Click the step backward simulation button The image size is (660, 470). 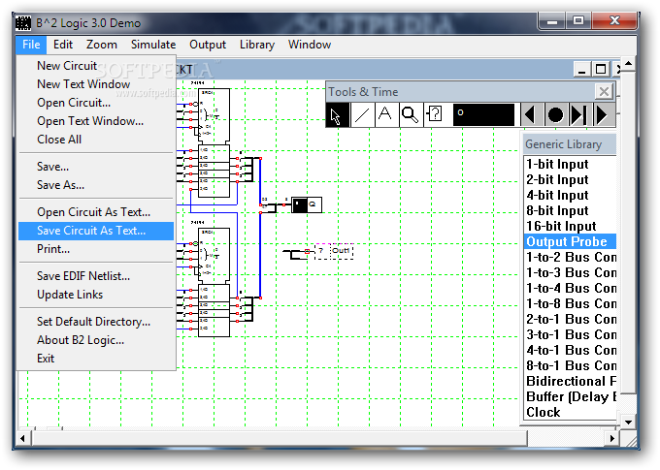[x=531, y=114]
